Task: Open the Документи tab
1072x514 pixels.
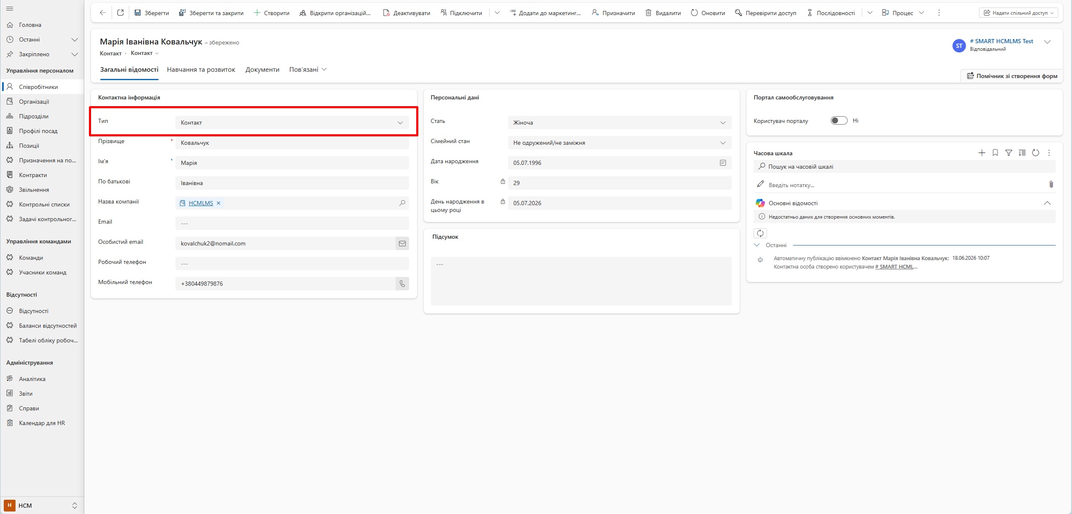Action: (262, 70)
